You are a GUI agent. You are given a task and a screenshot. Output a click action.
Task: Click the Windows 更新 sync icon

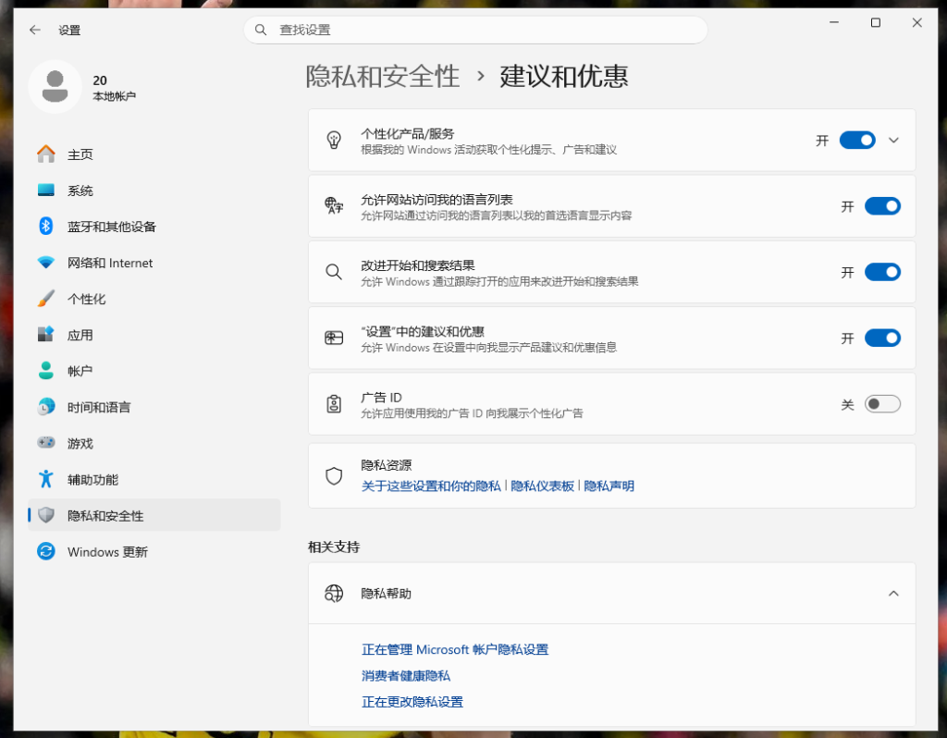pos(46,551)
